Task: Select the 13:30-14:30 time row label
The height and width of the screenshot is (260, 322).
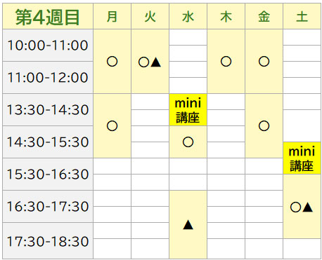Action: pos(48,110)
